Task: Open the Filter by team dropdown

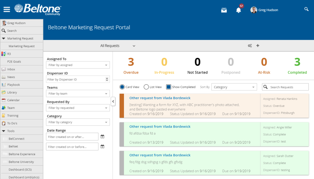Action: coord(78,94)
